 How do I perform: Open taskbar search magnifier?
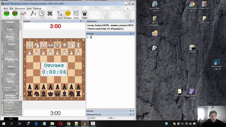pyautogui.click(x=12, y=124)
